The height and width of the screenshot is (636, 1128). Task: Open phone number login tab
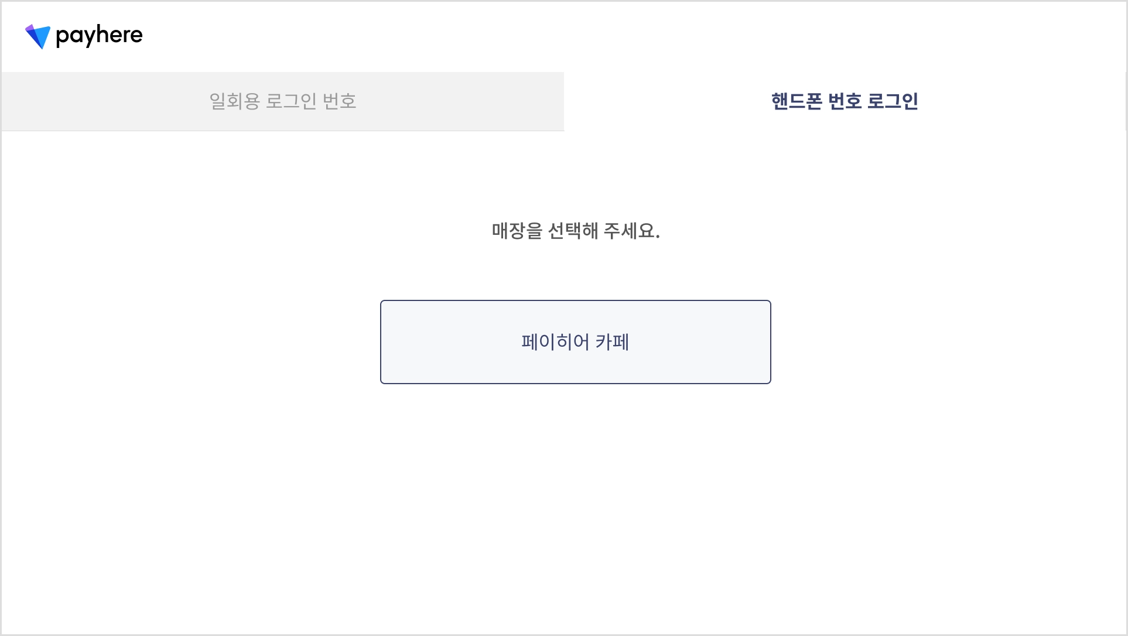tap(845, 101)
